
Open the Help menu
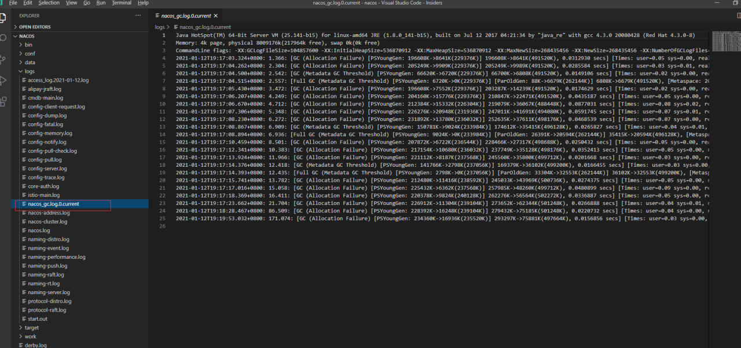143,3
